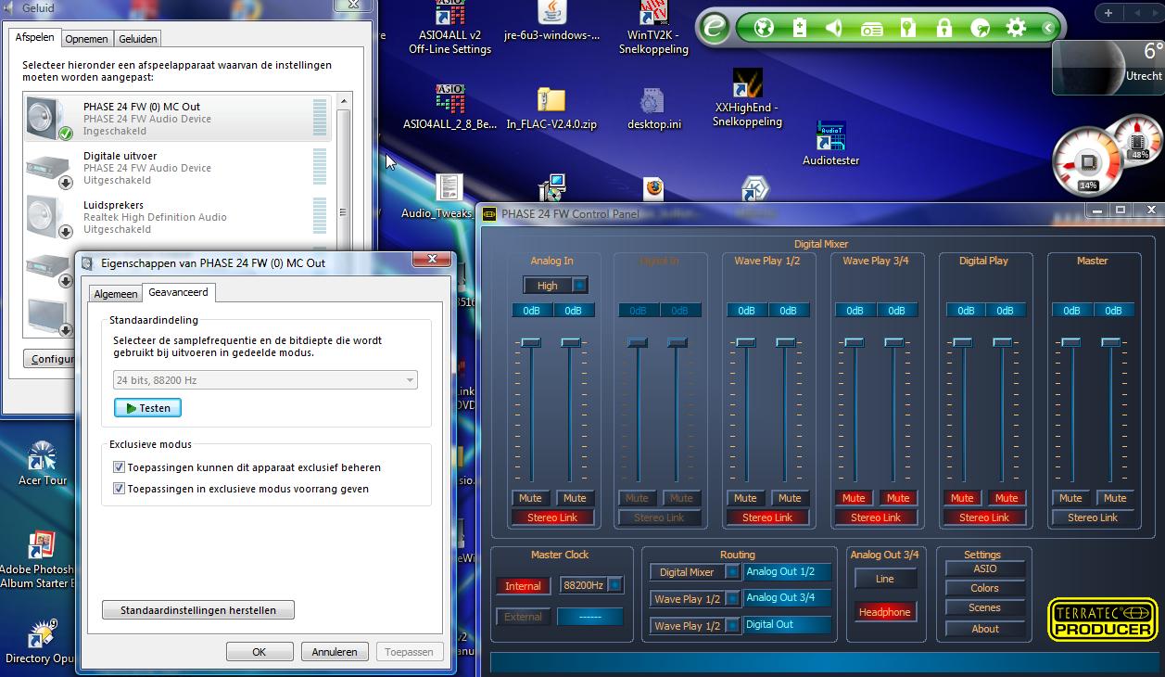Toggle Stereo Link under Wave Play 1/2
The width and height of the screenshot is (1165, 677).
tap(767, 517)
